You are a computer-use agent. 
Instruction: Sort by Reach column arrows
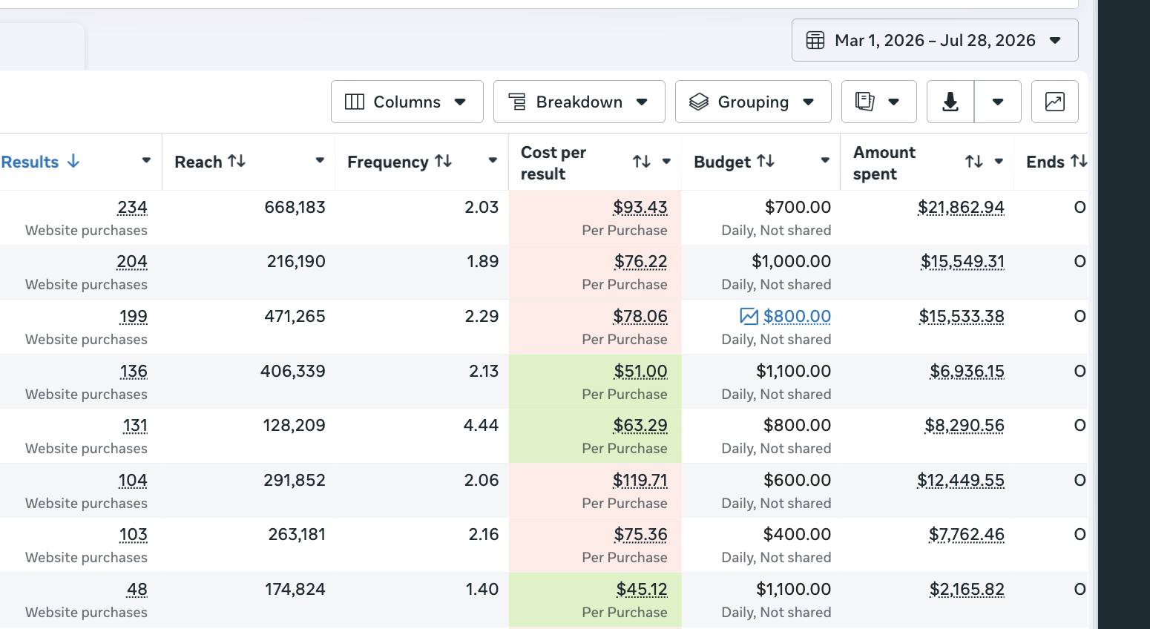pos(237,161)
